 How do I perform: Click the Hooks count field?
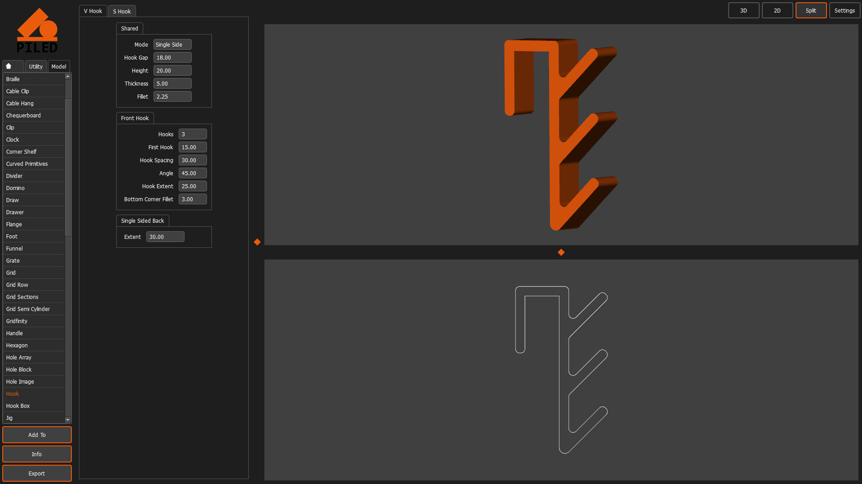coord(193,134)
